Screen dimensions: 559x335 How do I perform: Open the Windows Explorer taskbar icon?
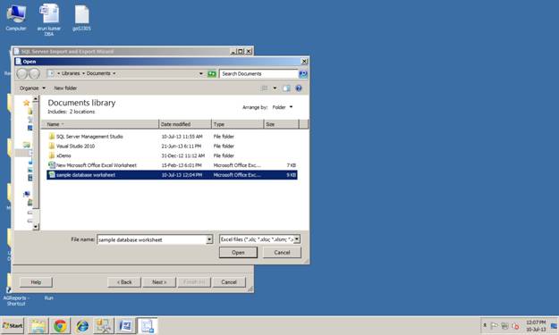coord(38,326)
